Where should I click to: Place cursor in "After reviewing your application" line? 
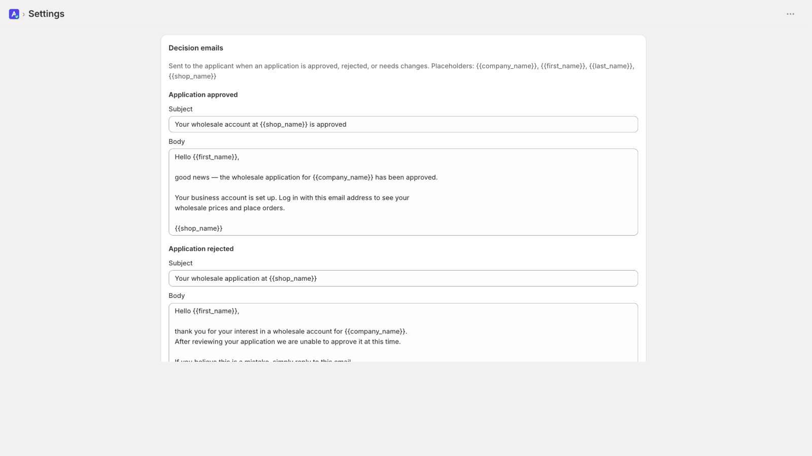pyautogui.click(x=288, y=341)
